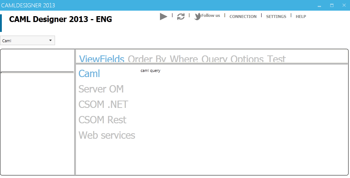Viewport: 350px width, 178px height.
Task: Select the Web services output tab
Action: click(107, 135)
